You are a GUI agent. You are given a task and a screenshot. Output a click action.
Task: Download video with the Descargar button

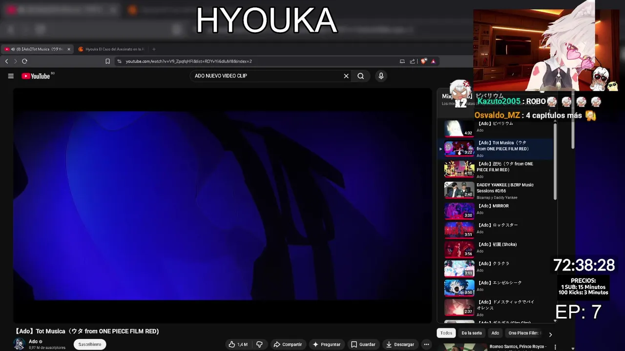(400, 344)
